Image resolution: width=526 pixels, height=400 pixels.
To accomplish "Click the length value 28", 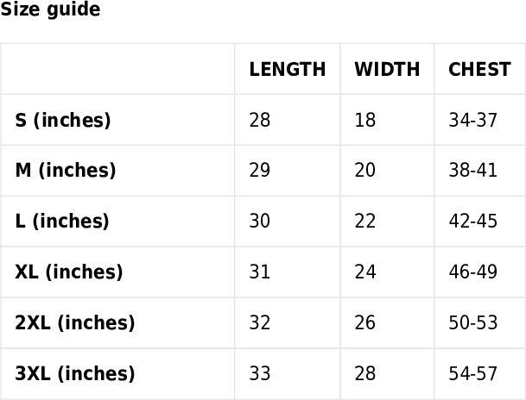I will [x=260, y=120].
